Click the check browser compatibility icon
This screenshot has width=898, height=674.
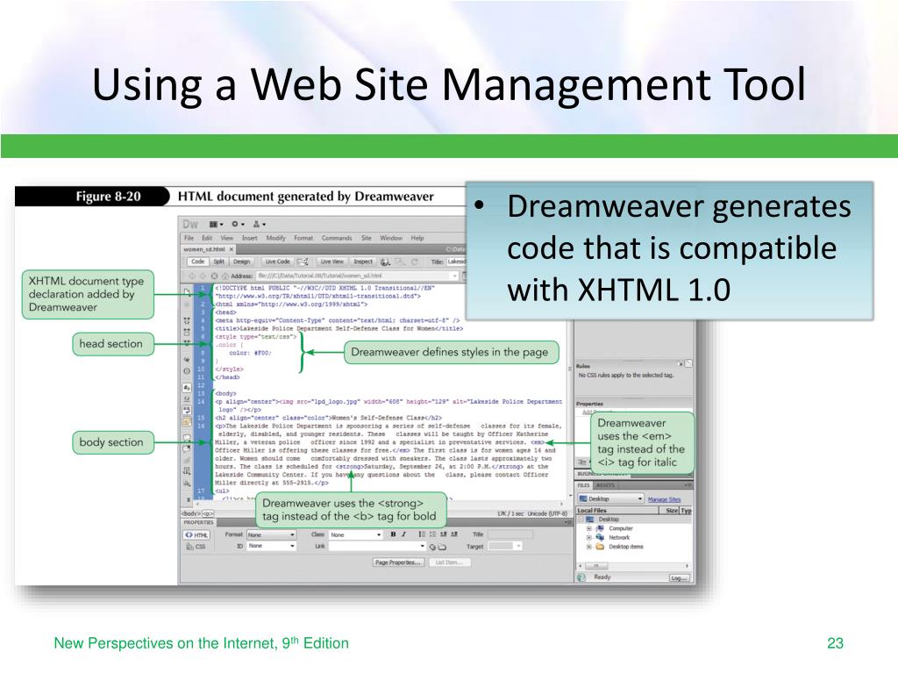click(x=303, y=262)
